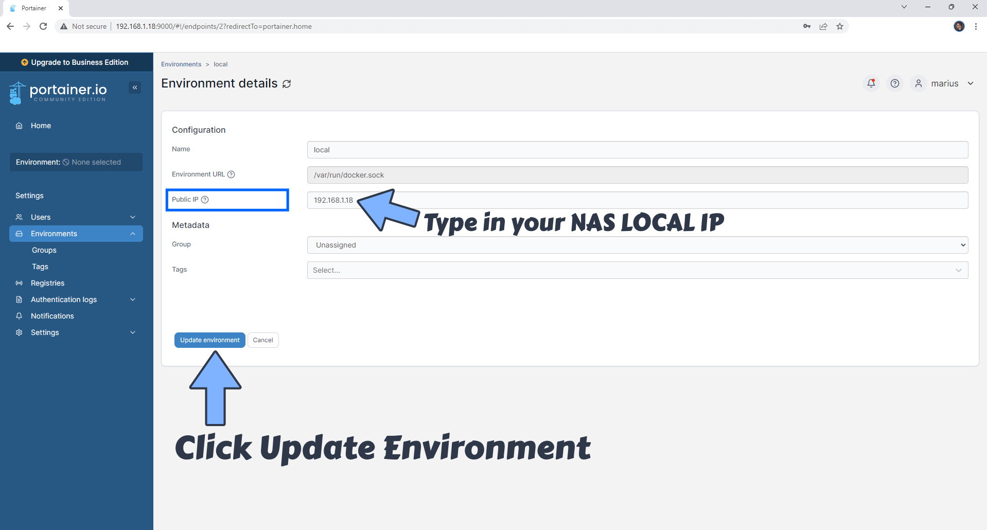Click the Name input field
The image size is (987, 530).
638,150
